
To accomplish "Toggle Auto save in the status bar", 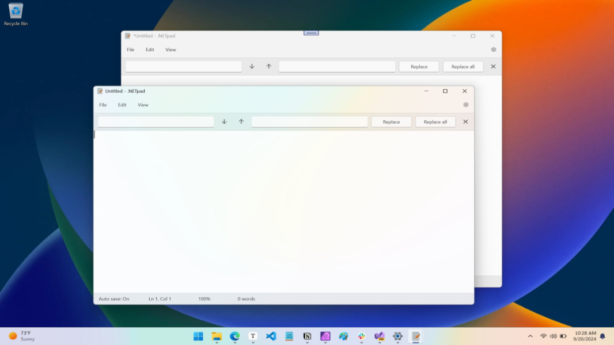I will (x=114, y=298).
